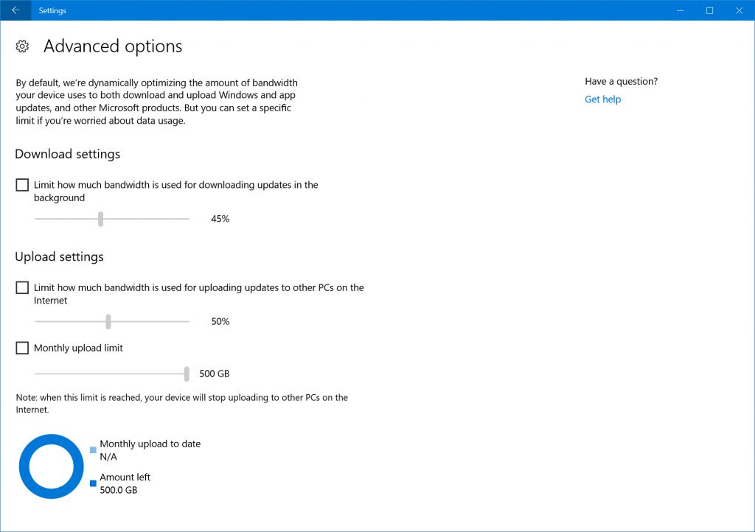Enable the download bandwidth limit checkbox
Screen dimensions: 755x532
[23, 185]
